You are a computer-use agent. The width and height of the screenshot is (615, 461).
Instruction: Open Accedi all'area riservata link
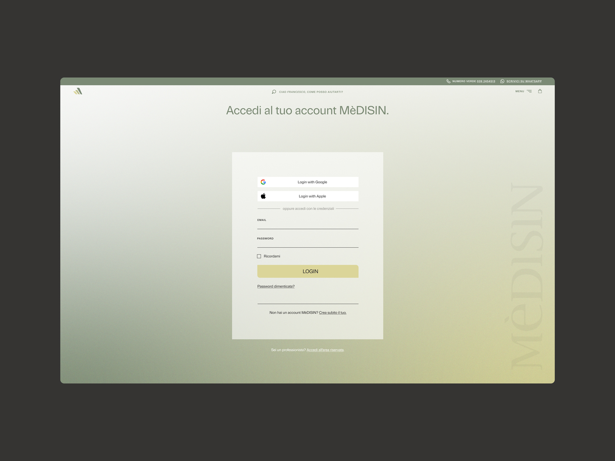pos(325,350)
